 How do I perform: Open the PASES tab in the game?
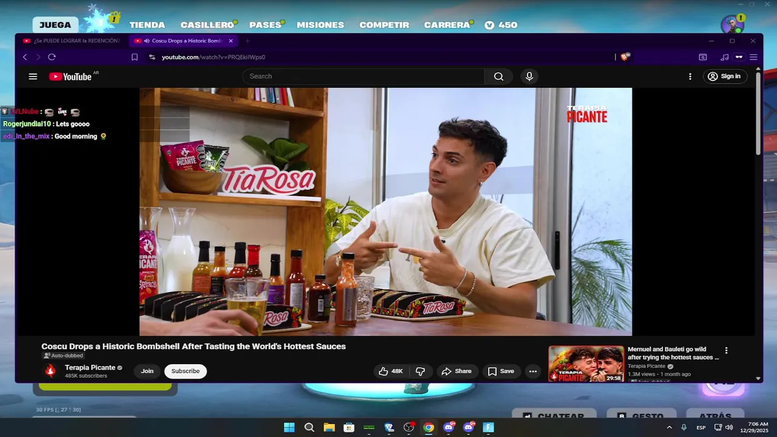(265, 25)
